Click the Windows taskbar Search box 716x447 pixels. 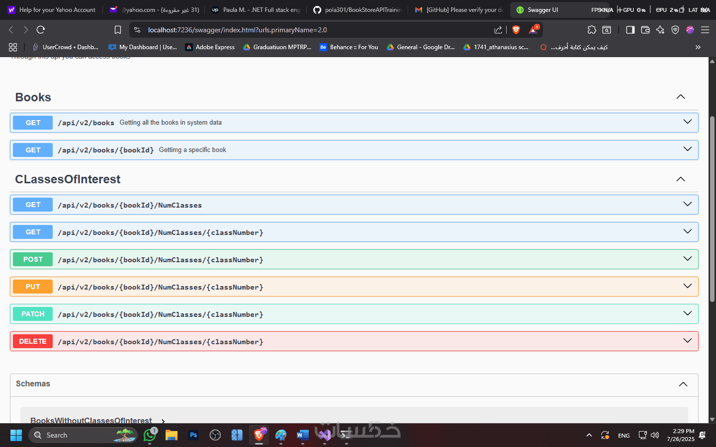(x=83, y=435)
